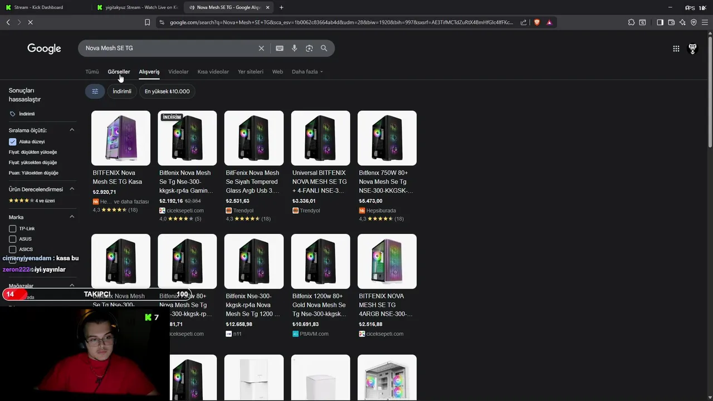Switch to the Yer siteleri tab
The width and height of the screenshot is (713, 401).
tap(251, 72)
